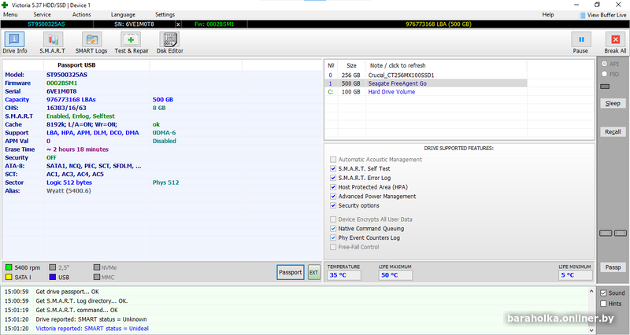630x335 pixels.
Task: Click the ST9500325AS model in top bar
Action: click(46, 24)
